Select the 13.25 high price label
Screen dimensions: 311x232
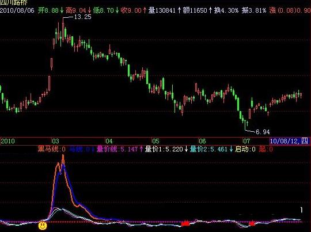click(82, 17)
